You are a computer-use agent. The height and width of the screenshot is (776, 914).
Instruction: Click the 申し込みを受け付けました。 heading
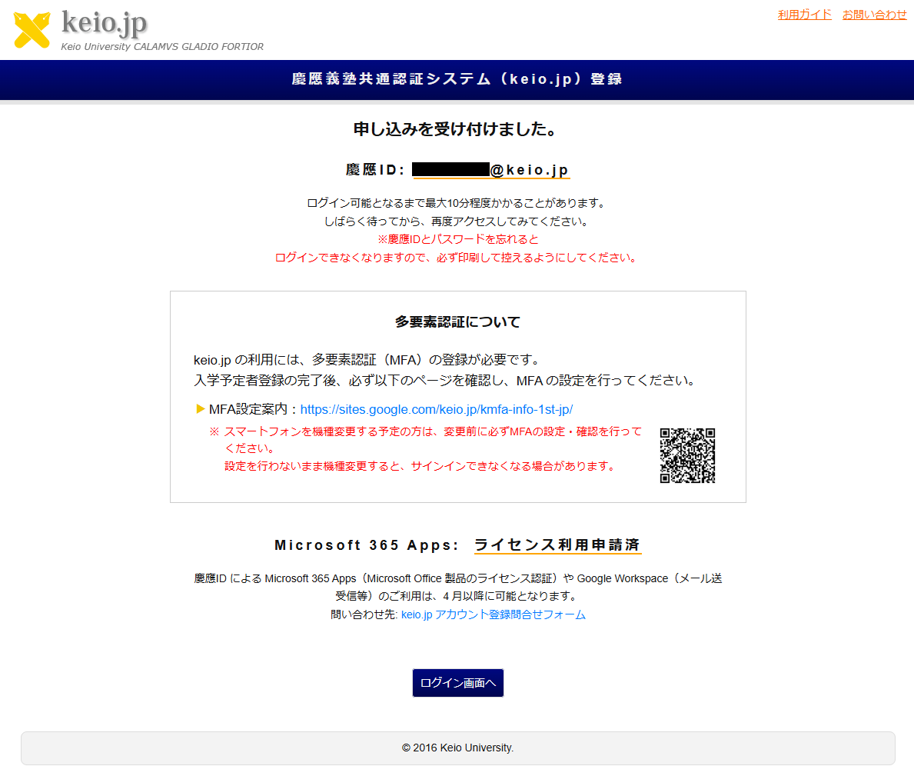[x=457, y=129]
